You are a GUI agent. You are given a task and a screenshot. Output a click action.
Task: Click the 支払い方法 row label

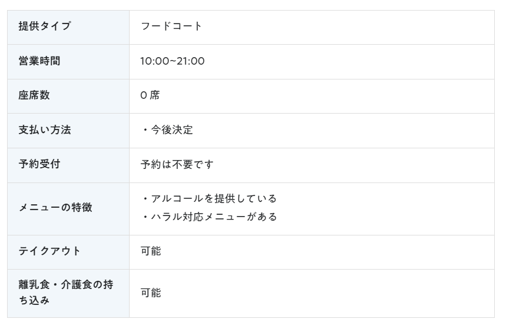click(45, 130)
